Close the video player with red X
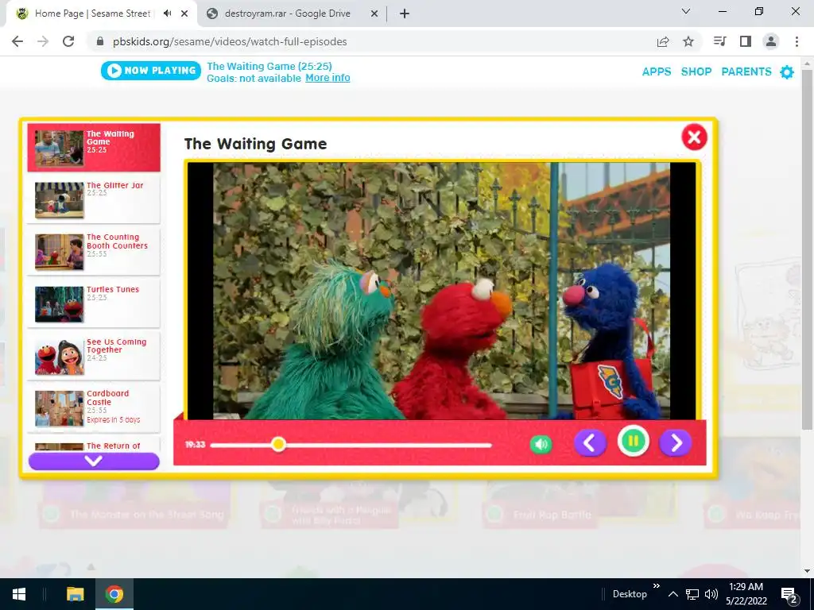Viewport: 814px width, 610px height. [694, 137]
